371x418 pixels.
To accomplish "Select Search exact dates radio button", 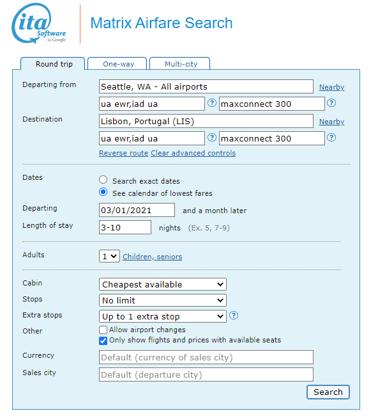I will point(103,180).
